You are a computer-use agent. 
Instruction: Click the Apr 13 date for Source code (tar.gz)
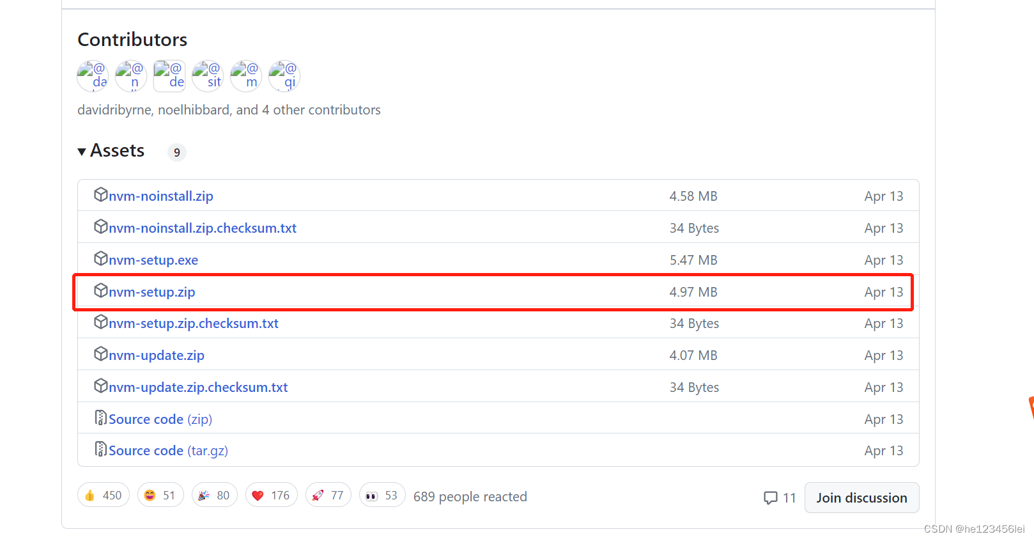tap(884, 451)
